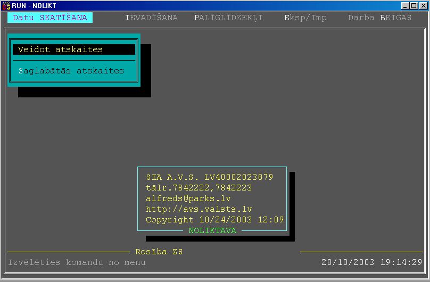This screenshot has width=430, height=282.
Task: Click the Copyright 10/24/2003 12:09 line
Action: pos(214,220)
